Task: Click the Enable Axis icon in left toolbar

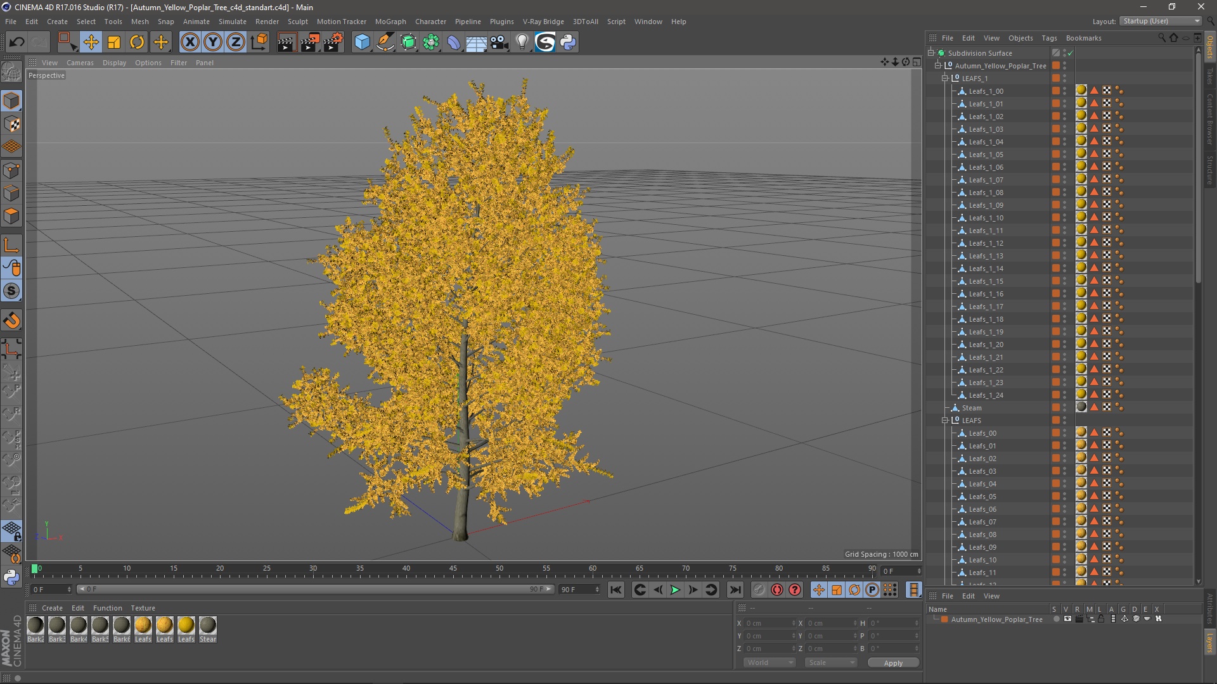Action: click(x=11, y=245)
